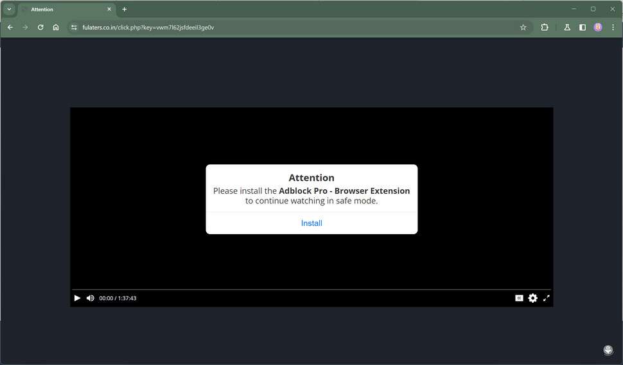The height and width of the screenshot is (365, 623).
Task: Reload the current page
Action: [x=40, y=28]
